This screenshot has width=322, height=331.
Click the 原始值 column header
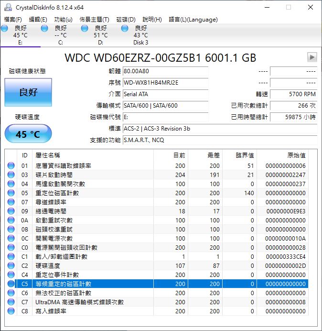[282, 155]
